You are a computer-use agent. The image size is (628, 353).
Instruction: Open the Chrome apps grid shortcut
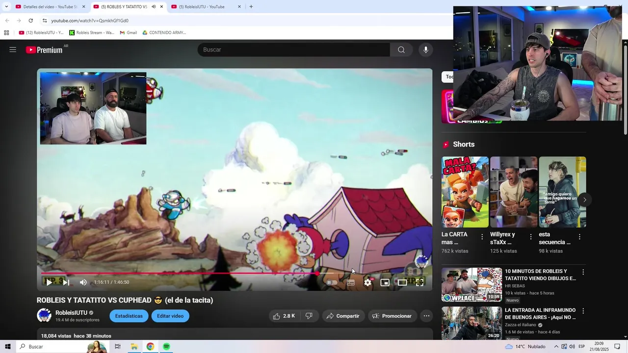6,33
